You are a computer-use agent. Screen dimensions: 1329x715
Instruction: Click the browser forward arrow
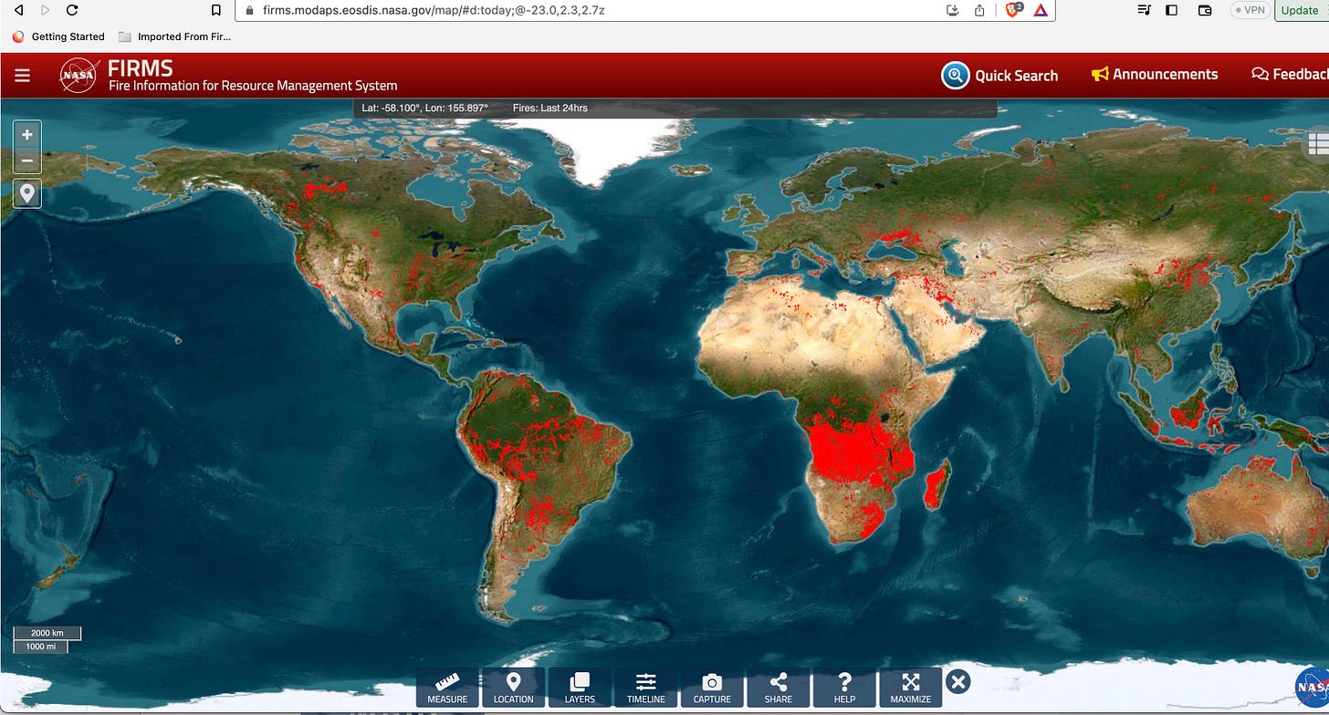[x=45, y=10]
